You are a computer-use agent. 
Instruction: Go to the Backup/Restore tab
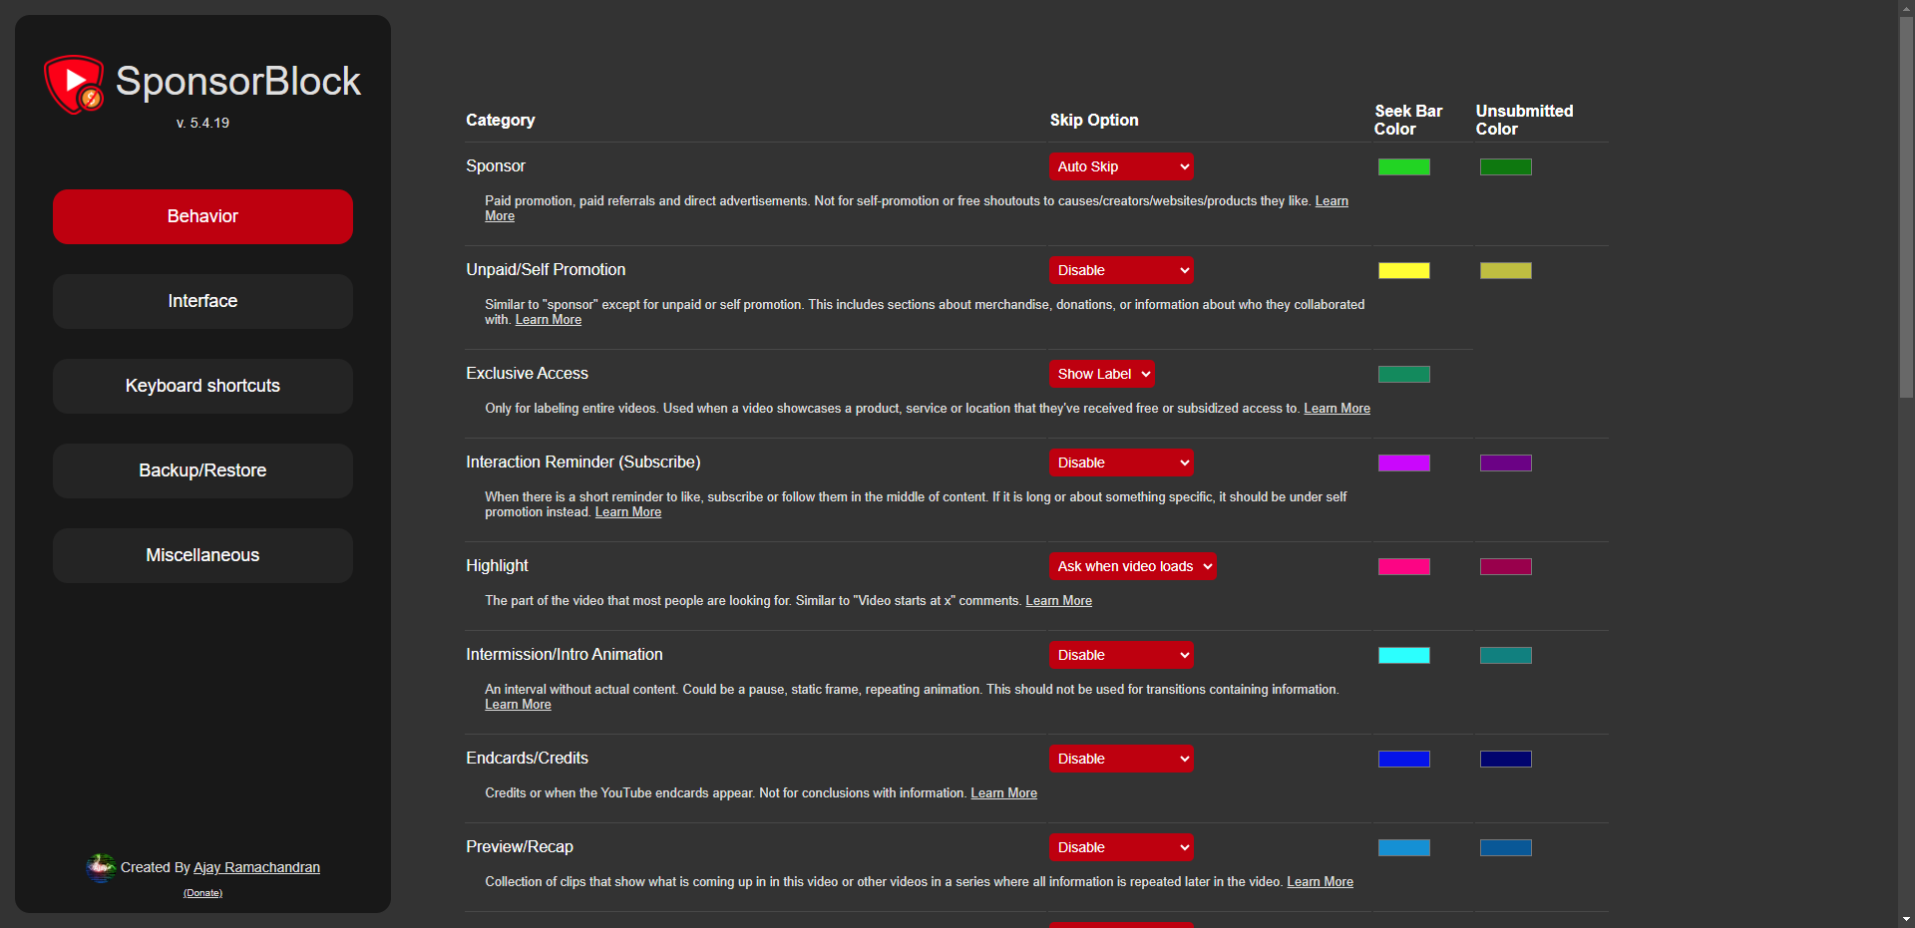(x=202, y=470)
